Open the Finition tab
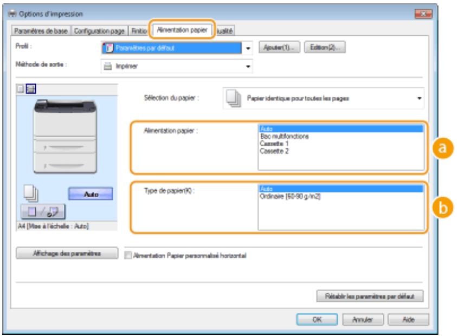 [139, 31]
